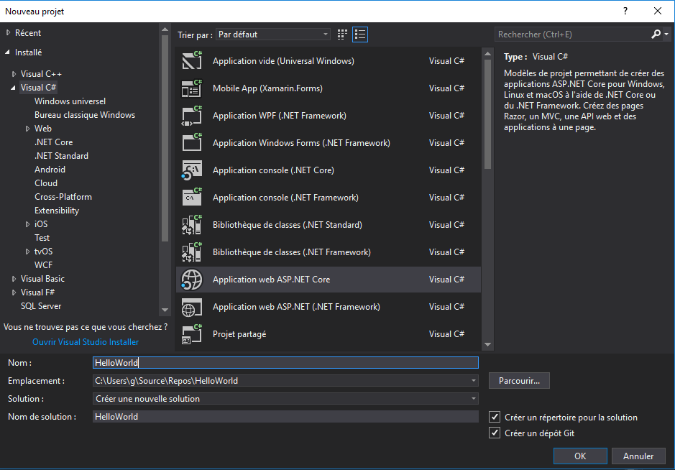Expand the Visual F# node
Viewport: 675px width, 470px height.
(14, 292)
